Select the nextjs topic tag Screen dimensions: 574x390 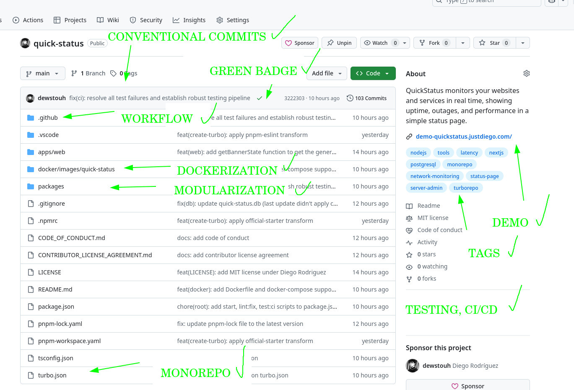click(496, 153)
